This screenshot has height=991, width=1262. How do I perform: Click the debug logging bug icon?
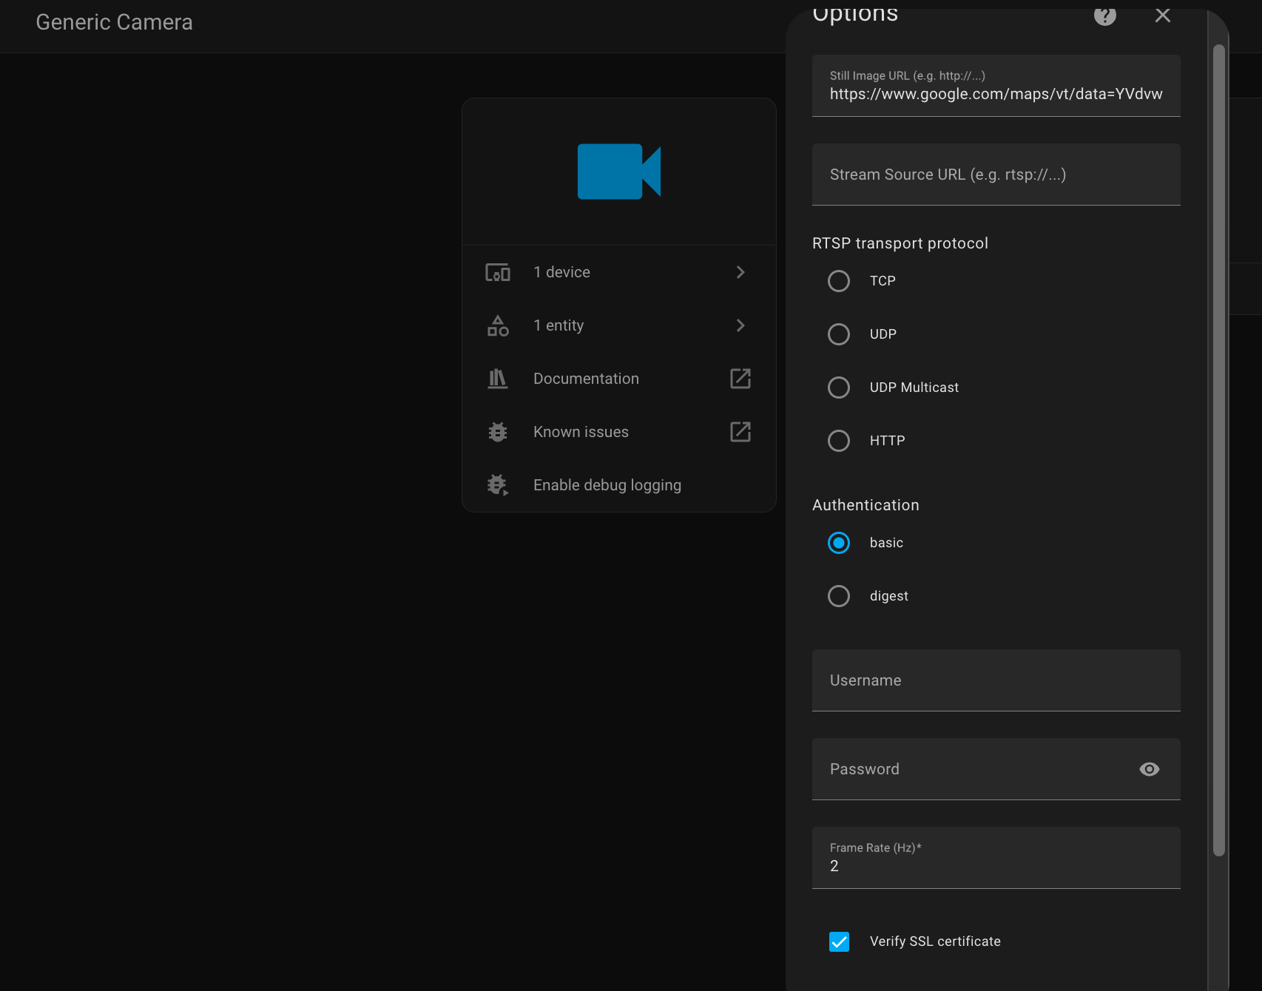(498, 484)
